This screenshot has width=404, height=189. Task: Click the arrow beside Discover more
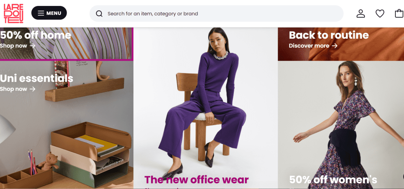(x=335, y=46)
